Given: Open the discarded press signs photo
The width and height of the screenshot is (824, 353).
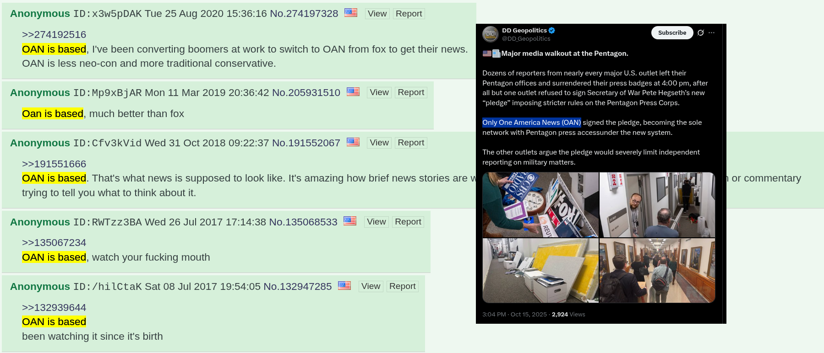Looking at the screenshot, I should [540, 205].
